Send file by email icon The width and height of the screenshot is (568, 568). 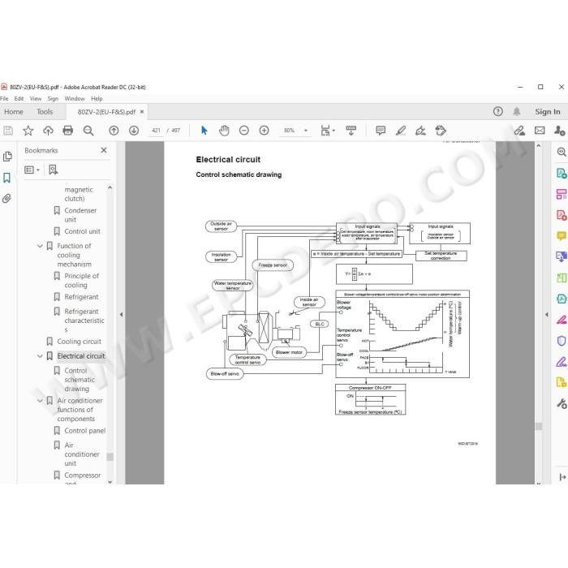[x=540, y=131]
